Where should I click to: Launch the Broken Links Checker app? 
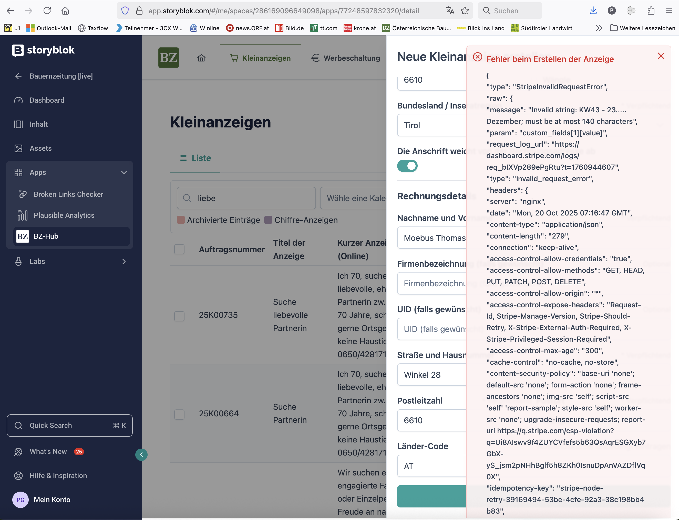[68, 194]
